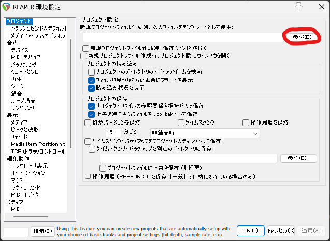Toggle プロジェクトのディレクトリのメディアアイテムを検索 checkbox

click(91, 72)
